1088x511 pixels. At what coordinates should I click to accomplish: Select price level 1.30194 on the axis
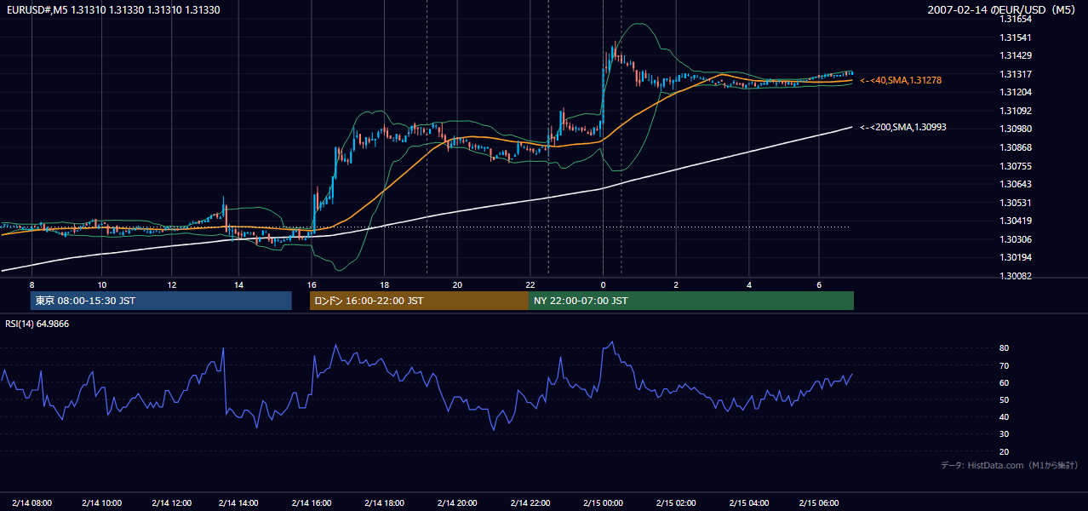(1015, 257)
